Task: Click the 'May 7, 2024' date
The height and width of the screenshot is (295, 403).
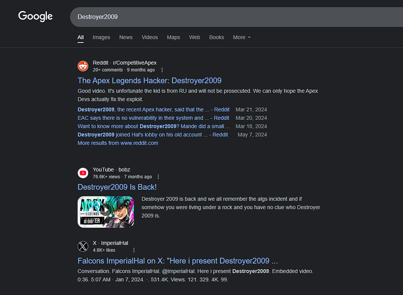Action: [x=252, y=135]
